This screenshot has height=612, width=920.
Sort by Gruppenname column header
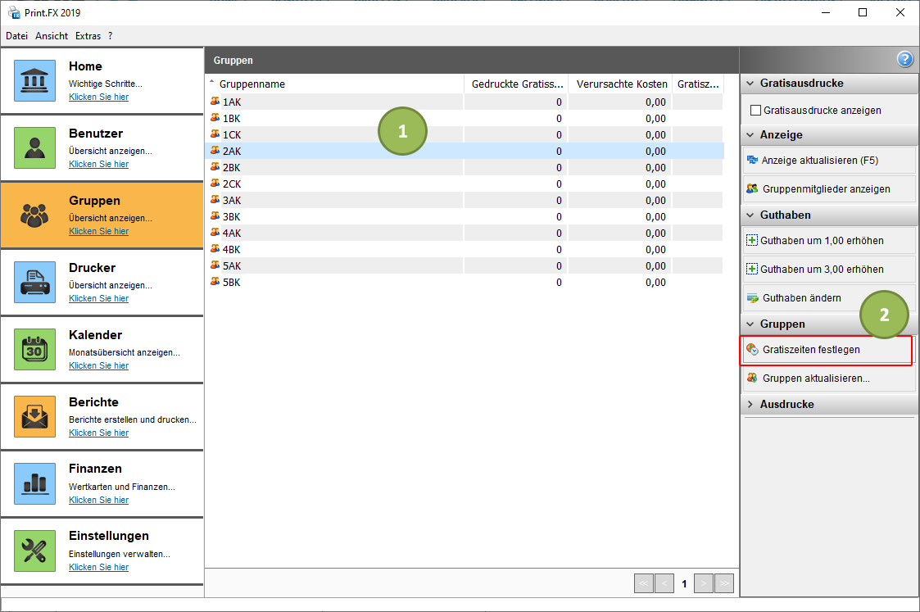pos(252,84)
